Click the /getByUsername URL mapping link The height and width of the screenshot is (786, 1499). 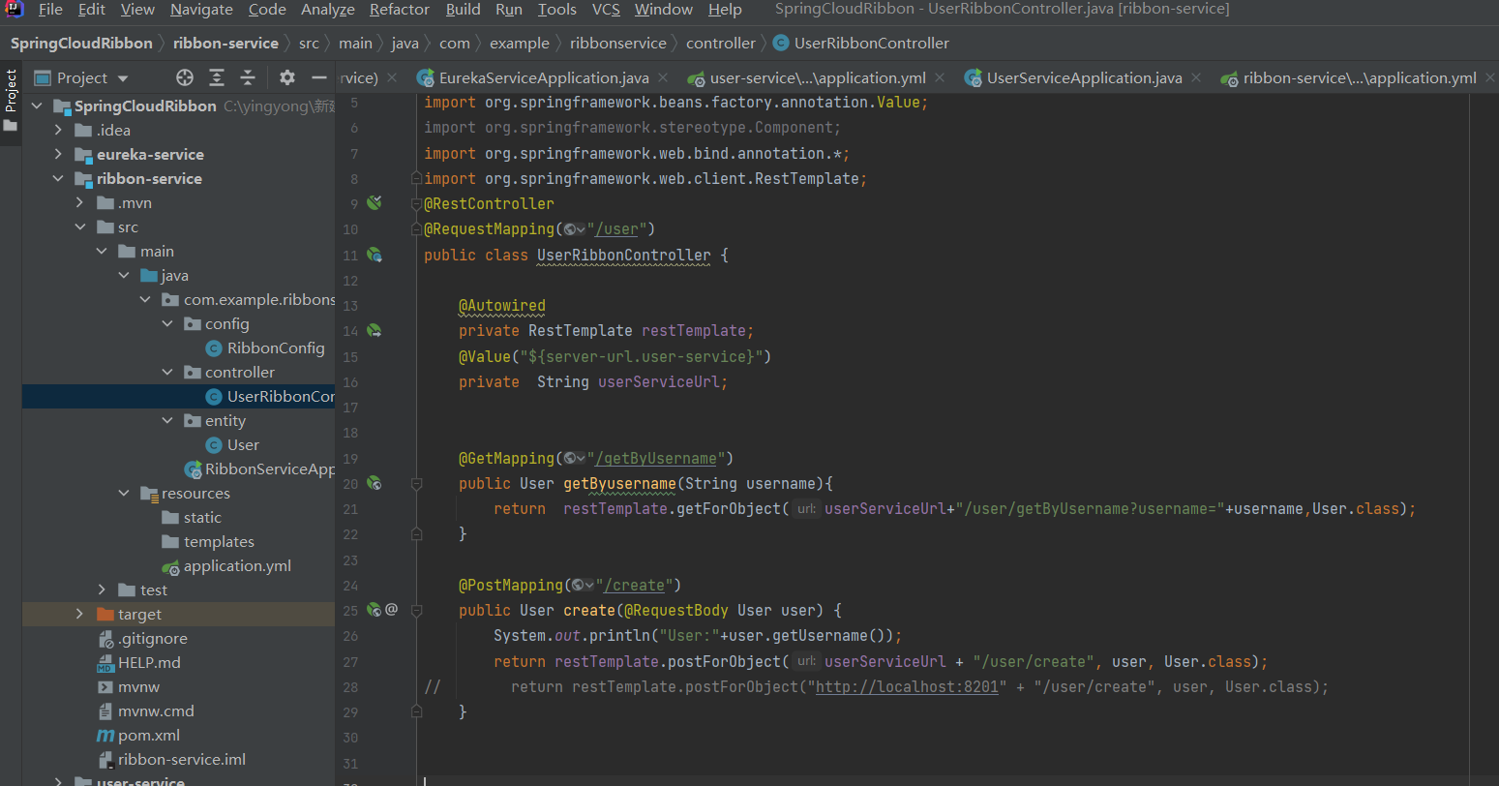coord(657,459)
